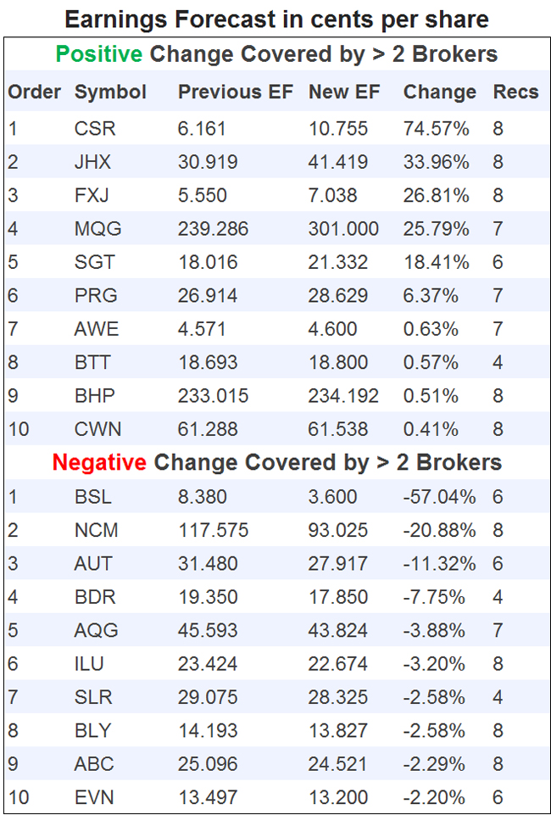Viewport: 551px width, 815px height.
Task: Click the 74.57% change value
Action: [x=436, y=129]
